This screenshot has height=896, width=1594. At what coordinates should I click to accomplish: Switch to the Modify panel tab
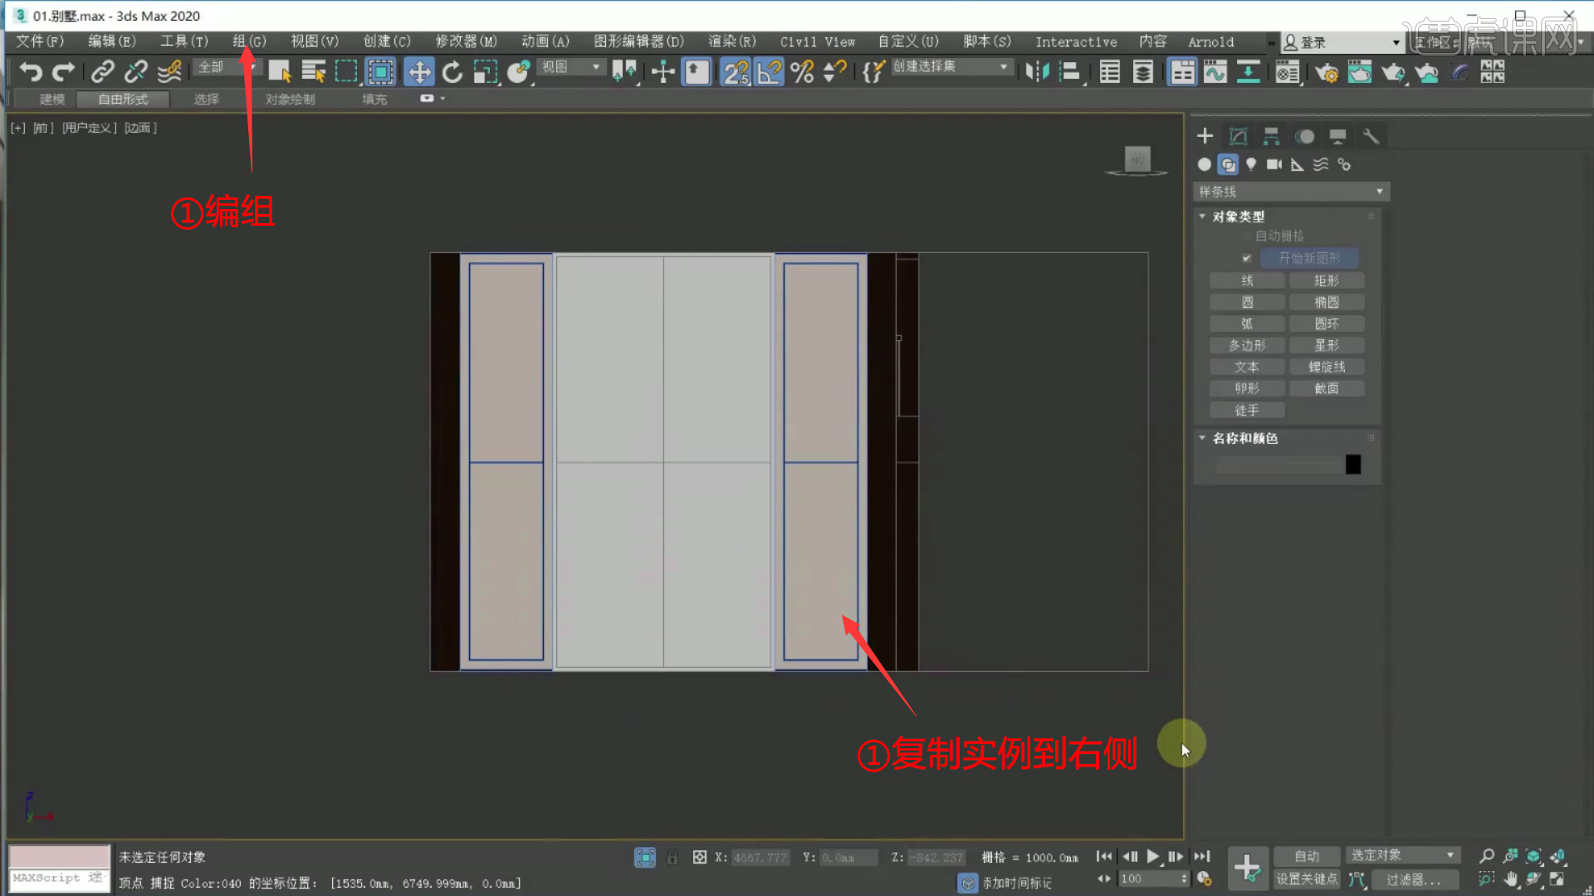[1238, 136]
